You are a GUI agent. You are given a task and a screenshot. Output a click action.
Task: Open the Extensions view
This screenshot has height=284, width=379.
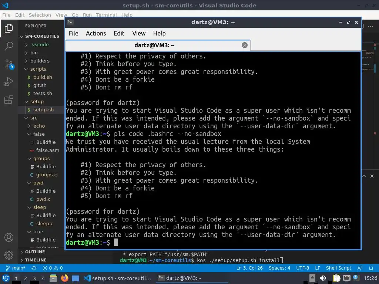(x=9, y=99)
